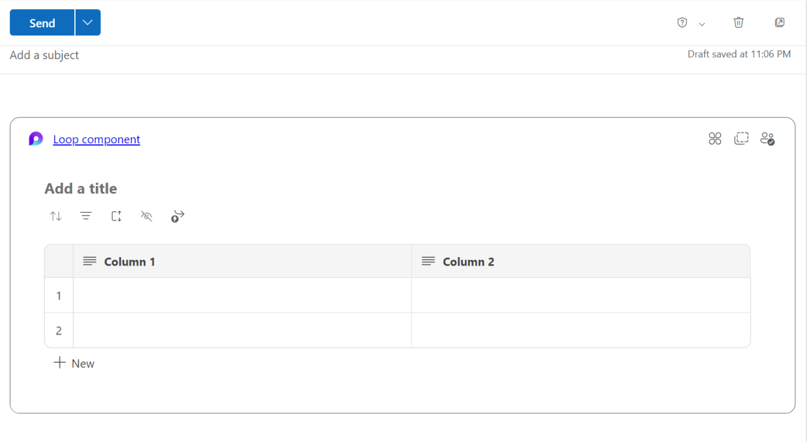Open the Column 2 header menu

point(428,260)
